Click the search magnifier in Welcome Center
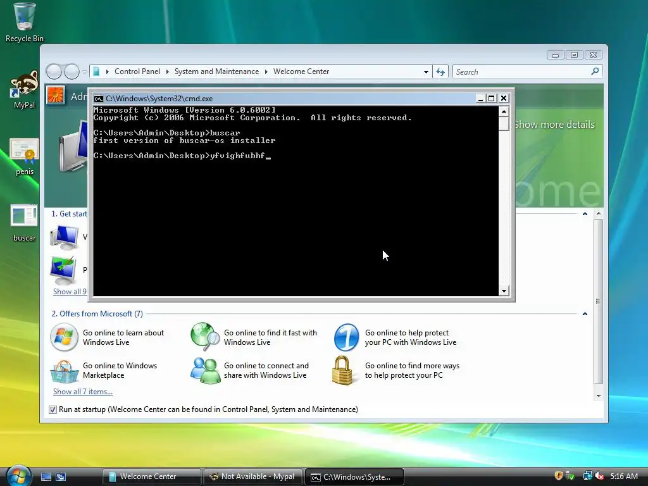 tap(595, 72)
